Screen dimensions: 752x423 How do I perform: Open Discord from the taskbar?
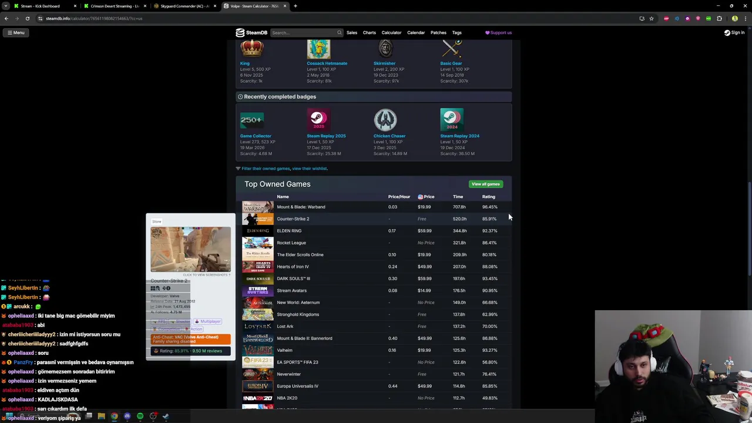click(x=127, y=416)
